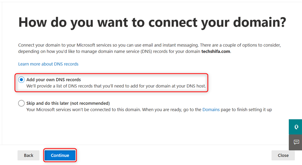302x165 pixels.
Task: Follow the Domains page link
Action: click(x=211, y=110)
